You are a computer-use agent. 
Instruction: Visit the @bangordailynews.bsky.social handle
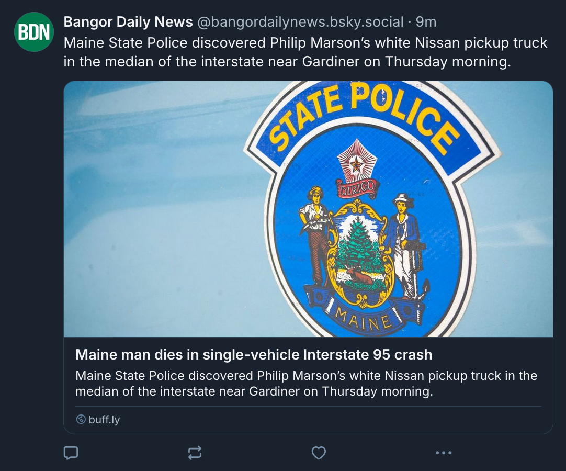pos(300,22)
